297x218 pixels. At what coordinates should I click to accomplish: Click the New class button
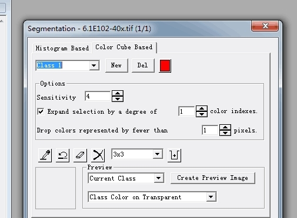116,66
